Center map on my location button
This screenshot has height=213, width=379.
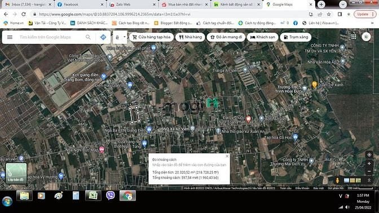(369, 155)
